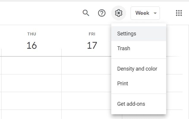Click the Settings gear icon
The width and height of the screenshot is (189, 119).
point(119,13)
